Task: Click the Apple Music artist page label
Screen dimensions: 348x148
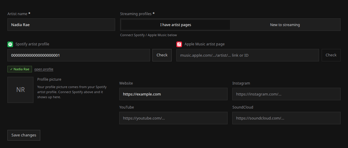Action: pos(205,44)
